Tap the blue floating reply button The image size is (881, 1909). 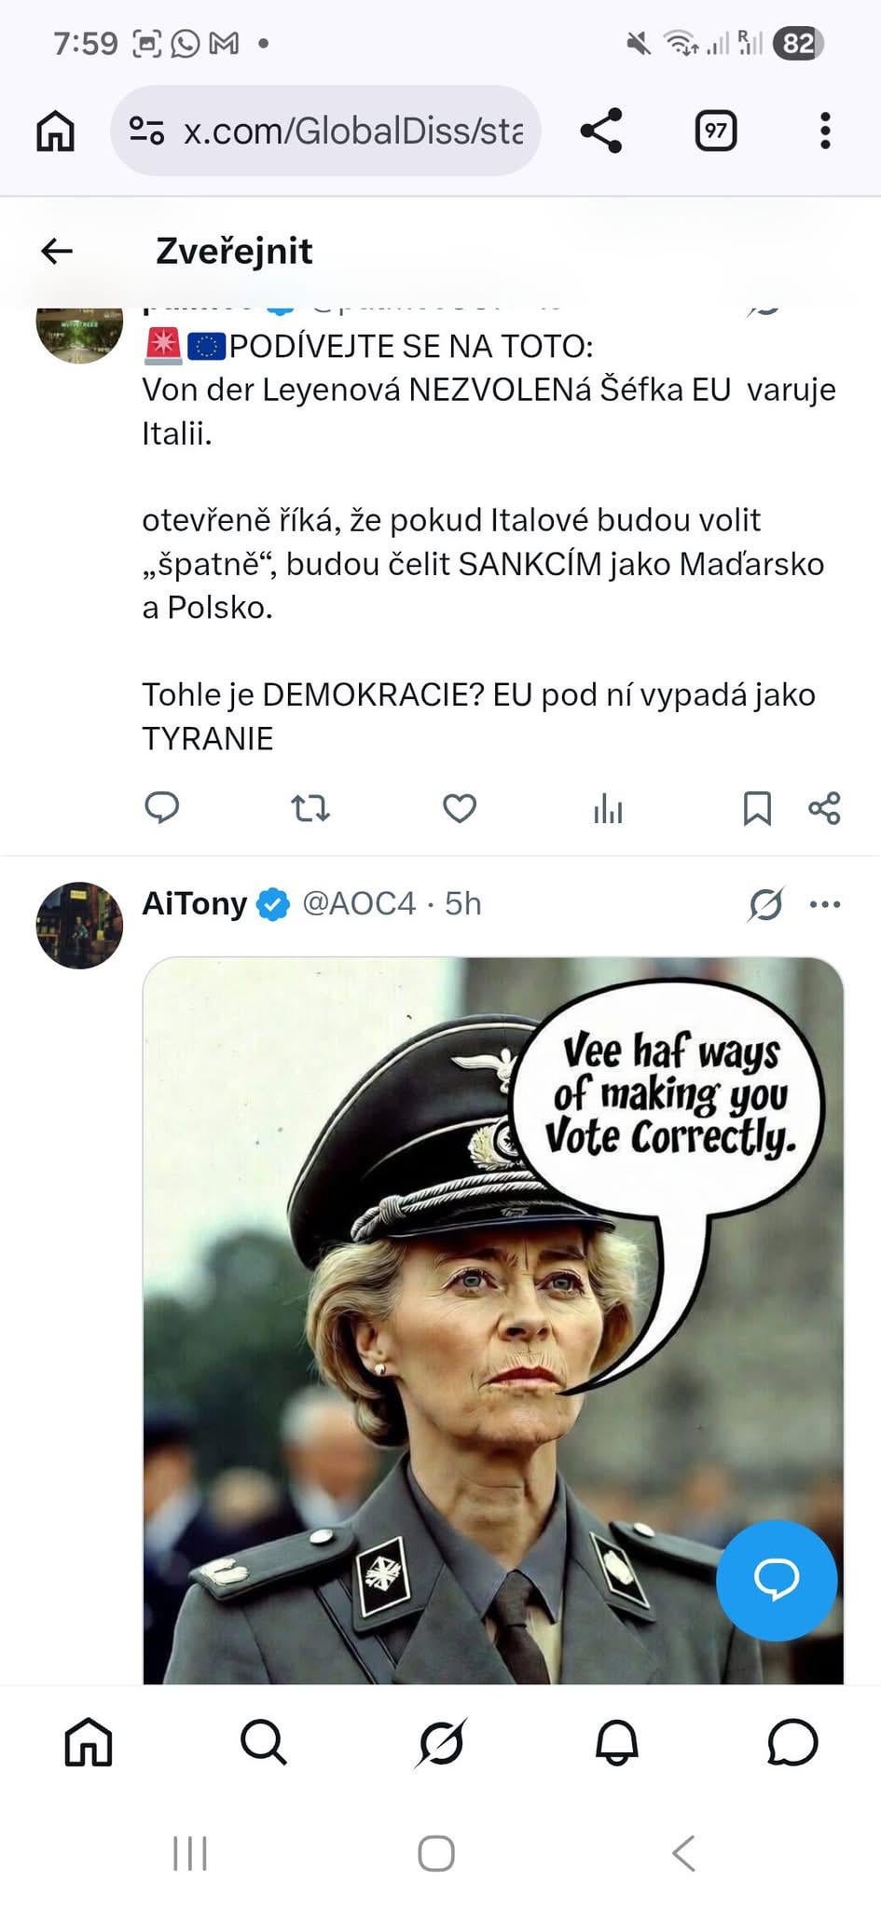point(776,1579)
